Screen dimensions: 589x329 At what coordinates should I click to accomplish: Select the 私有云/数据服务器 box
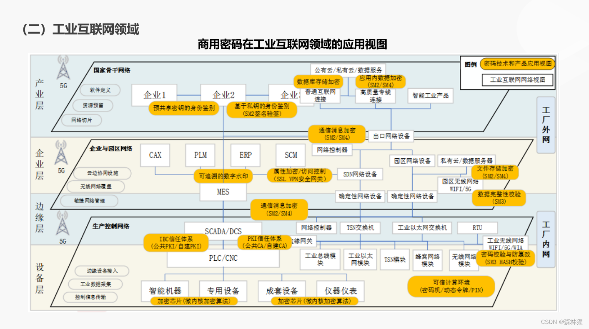click(466, 160)
